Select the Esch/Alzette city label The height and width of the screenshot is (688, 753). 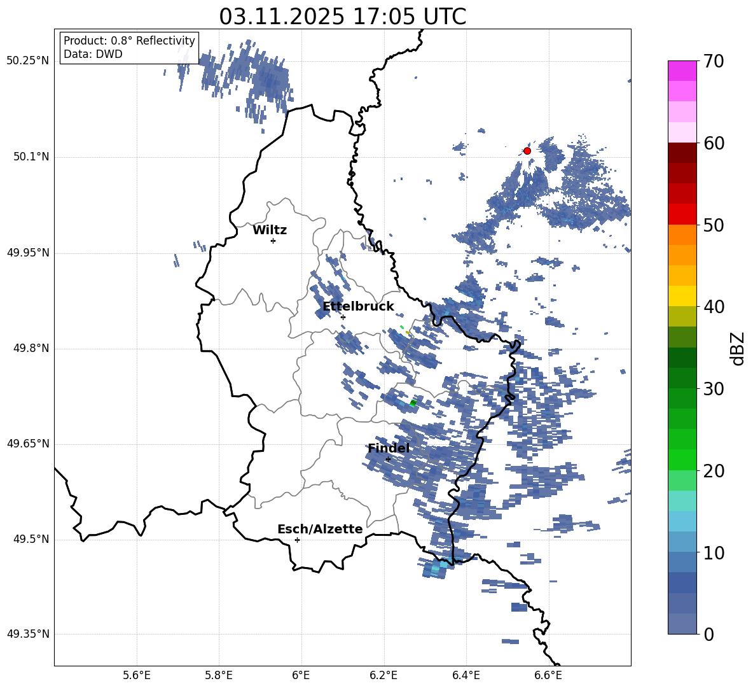320,529
